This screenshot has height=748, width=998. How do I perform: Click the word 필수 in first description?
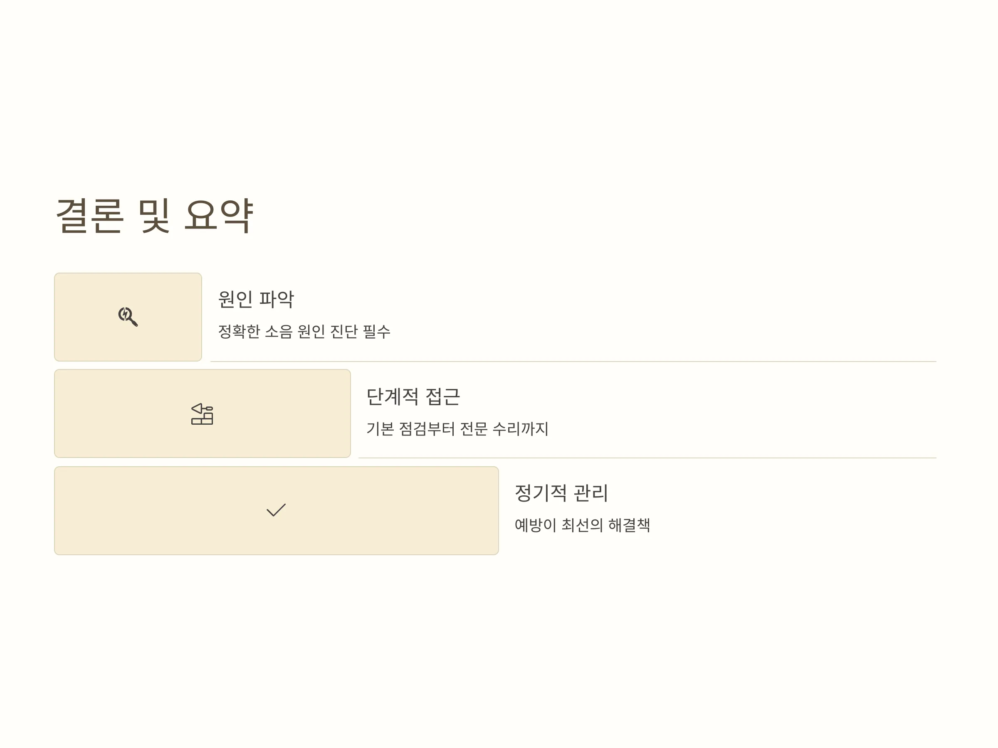[377, 331]
